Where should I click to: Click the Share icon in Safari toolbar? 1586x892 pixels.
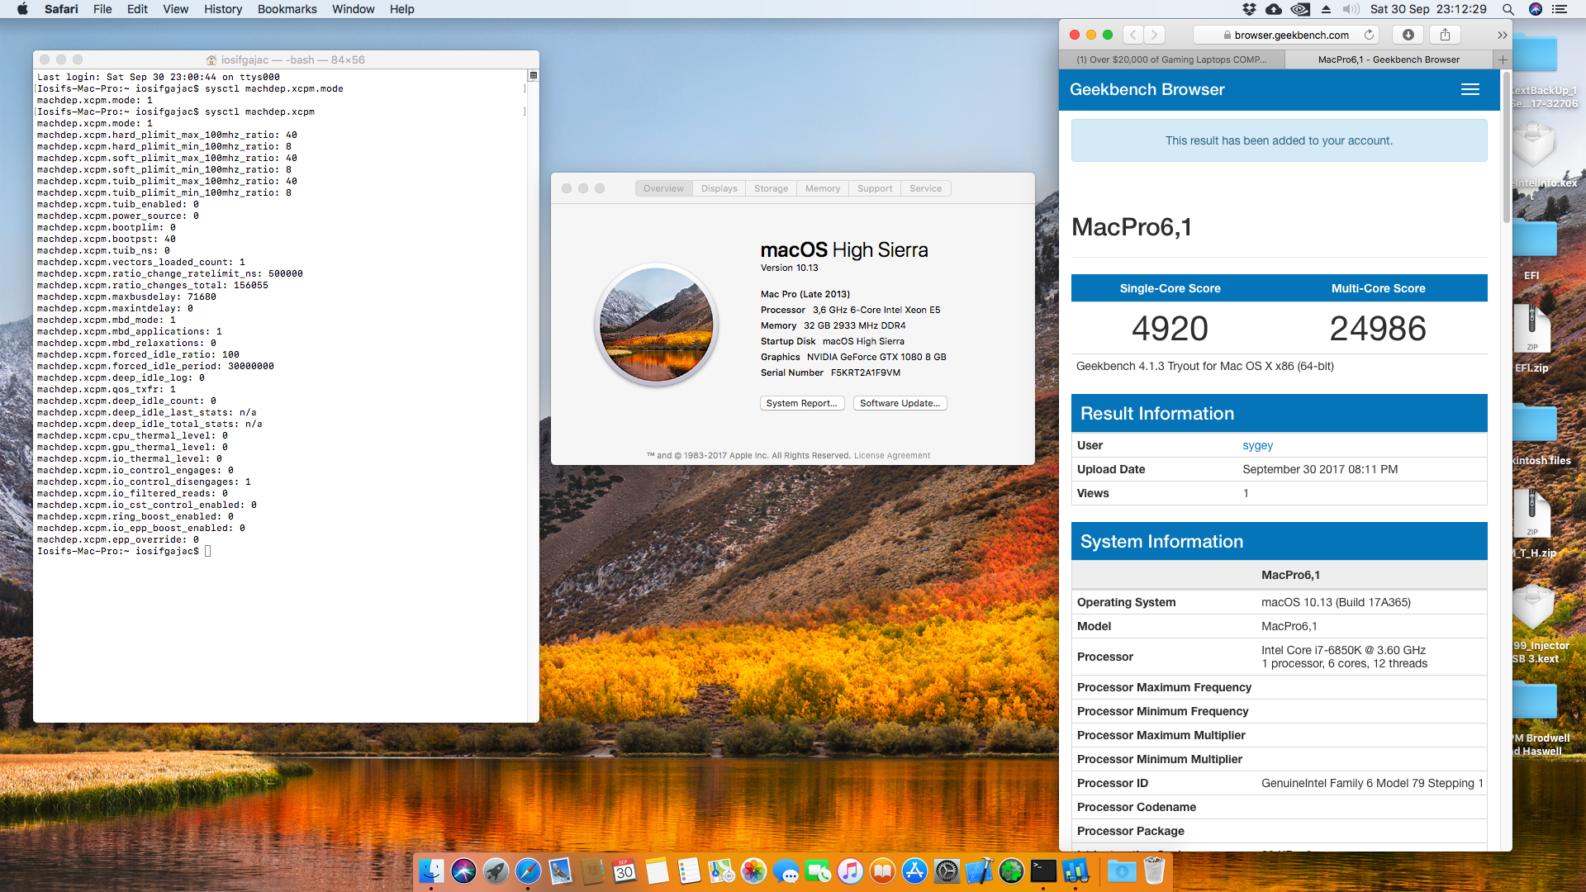point(1445,35)
